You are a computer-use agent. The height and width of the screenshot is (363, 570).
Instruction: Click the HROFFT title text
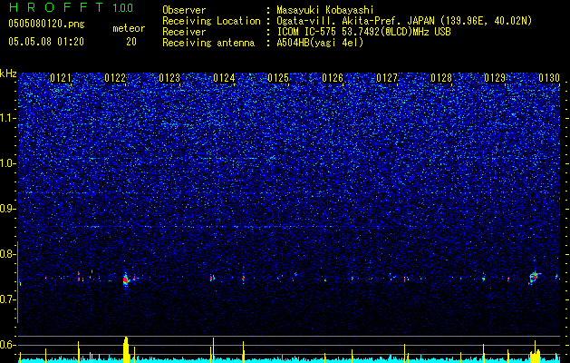pyautogui.click(x=56, y=7)
